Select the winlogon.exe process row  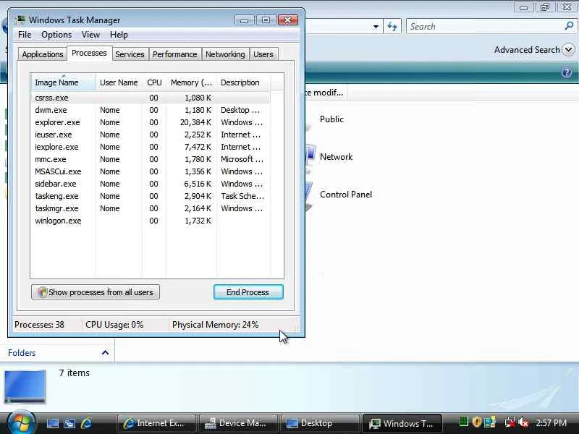click(151, 221)
